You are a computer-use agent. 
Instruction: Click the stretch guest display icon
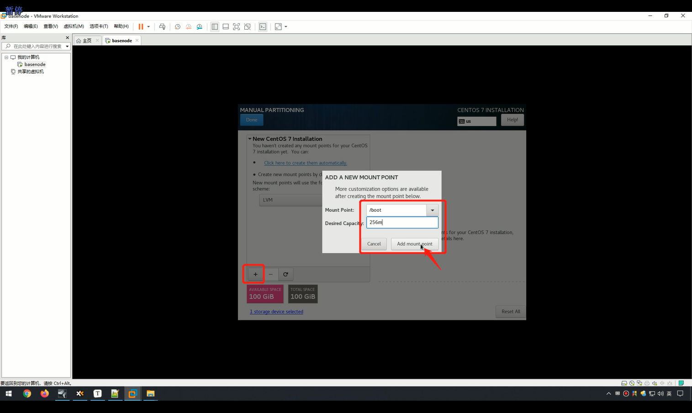[278, 27]
